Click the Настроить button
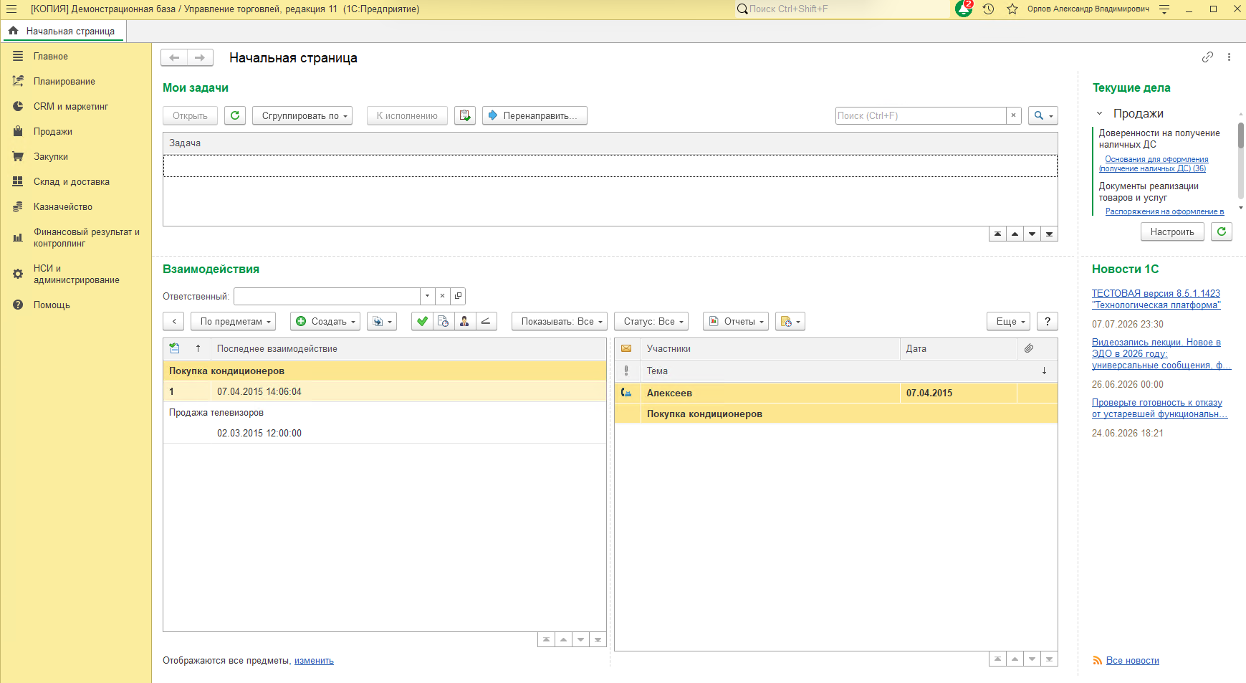The width and height of the screenshot is (1246, 683). click(1172, 231)
